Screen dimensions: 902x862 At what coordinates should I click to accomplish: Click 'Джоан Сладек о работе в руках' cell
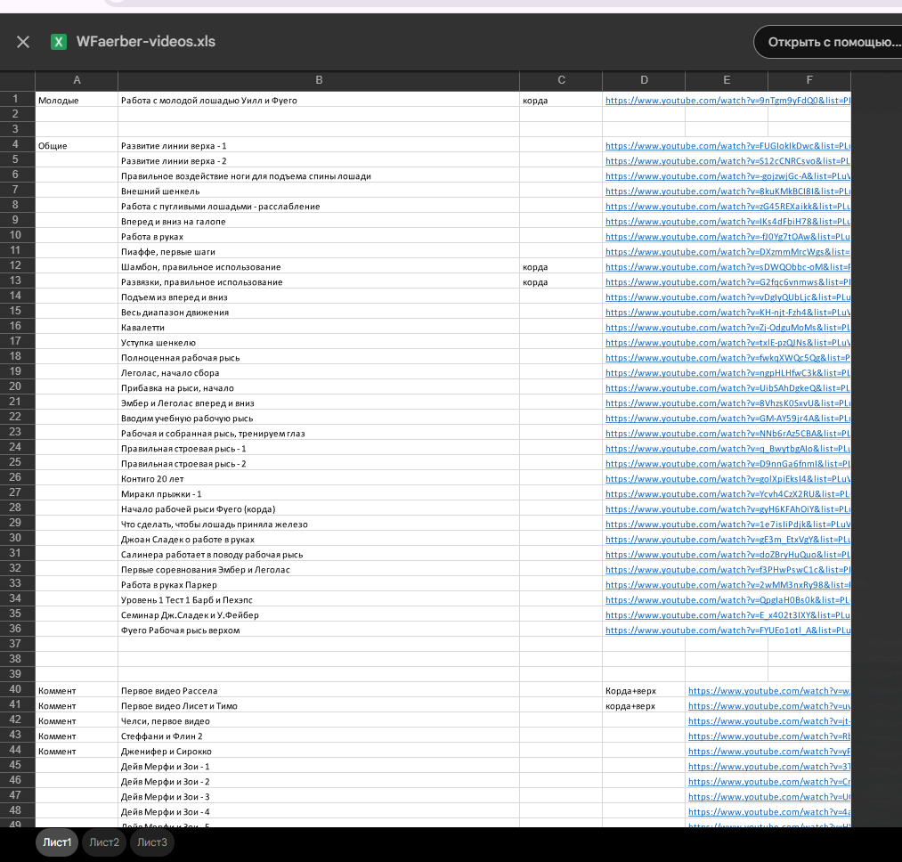click(x=319, y=539)
